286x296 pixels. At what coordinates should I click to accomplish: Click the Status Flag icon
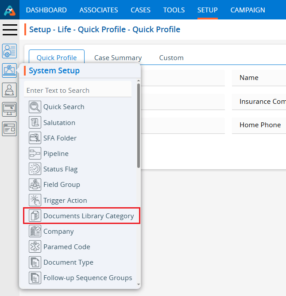35,169
